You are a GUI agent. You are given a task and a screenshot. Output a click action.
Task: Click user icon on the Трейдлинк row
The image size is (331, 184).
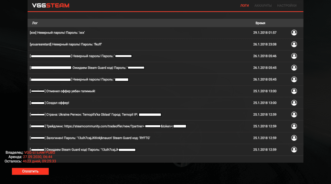click(294, 126)
